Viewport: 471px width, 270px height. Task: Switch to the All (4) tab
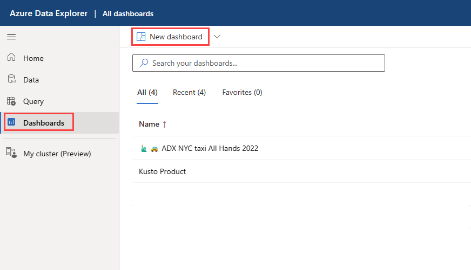(147, 92)
